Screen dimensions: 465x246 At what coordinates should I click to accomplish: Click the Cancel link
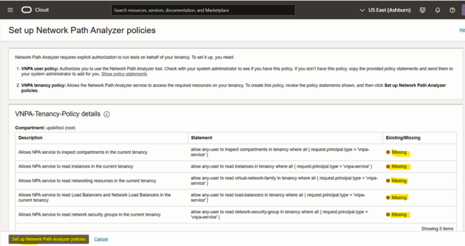pyautogui.click(x=101, y=239)
